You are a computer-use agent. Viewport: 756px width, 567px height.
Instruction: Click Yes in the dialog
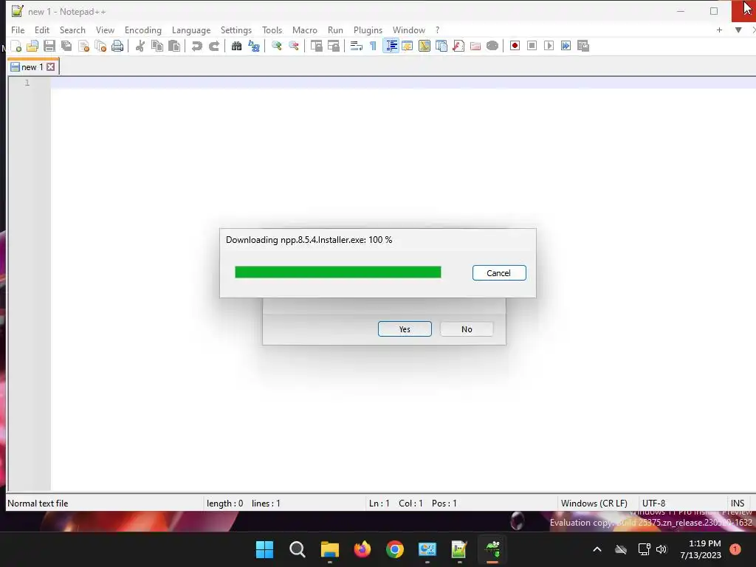405,329
